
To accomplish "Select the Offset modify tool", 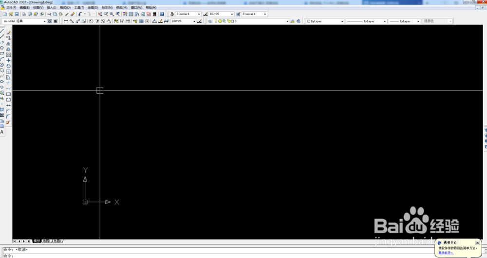I will 8,49.
